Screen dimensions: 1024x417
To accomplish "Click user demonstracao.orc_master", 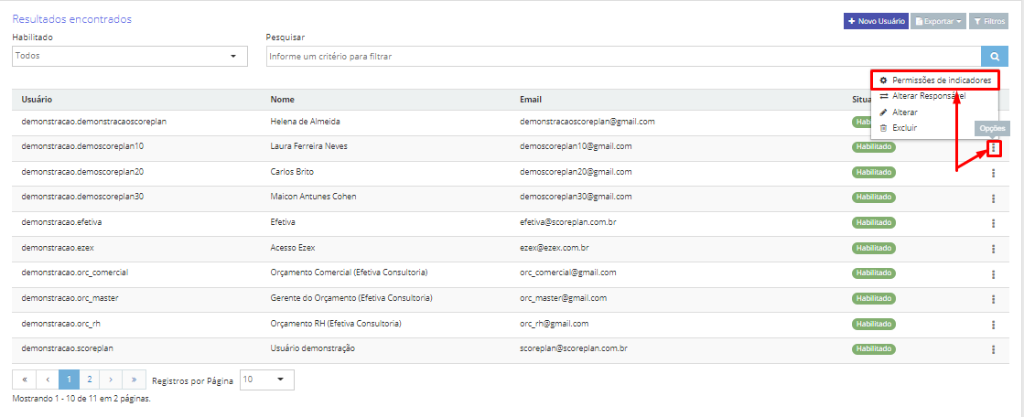I will click(x=70, y=297).
